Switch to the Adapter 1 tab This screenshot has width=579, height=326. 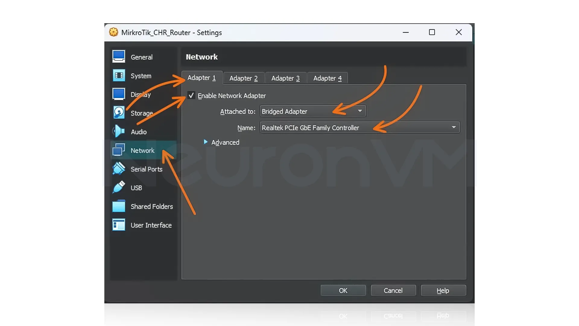[202, 78]
